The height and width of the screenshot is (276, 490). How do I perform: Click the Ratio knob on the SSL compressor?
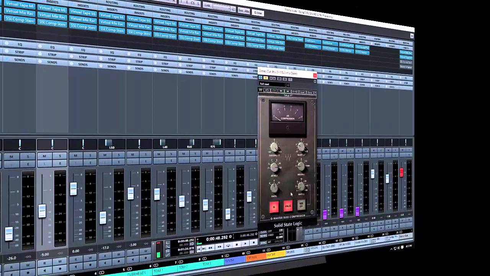point(274,188)
